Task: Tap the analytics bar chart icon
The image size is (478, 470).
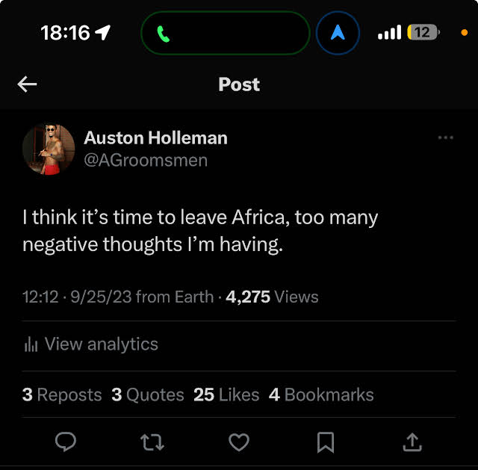Action: (x=31, y=344)
